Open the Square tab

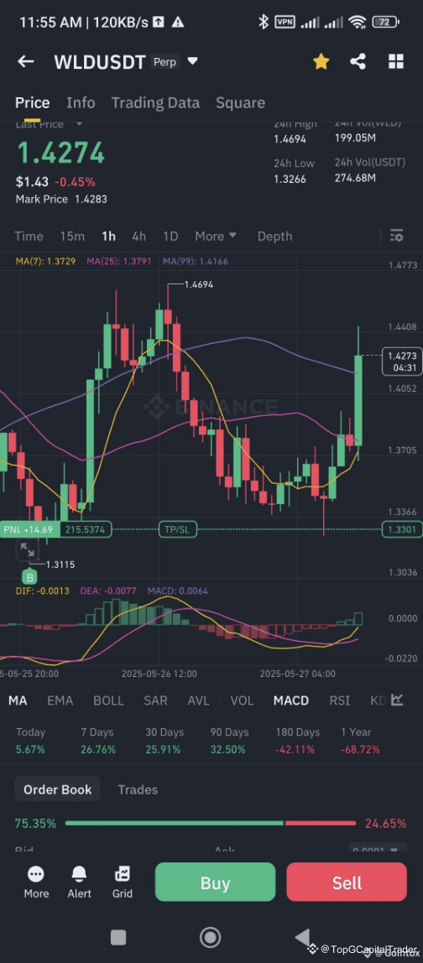point(240,102)
